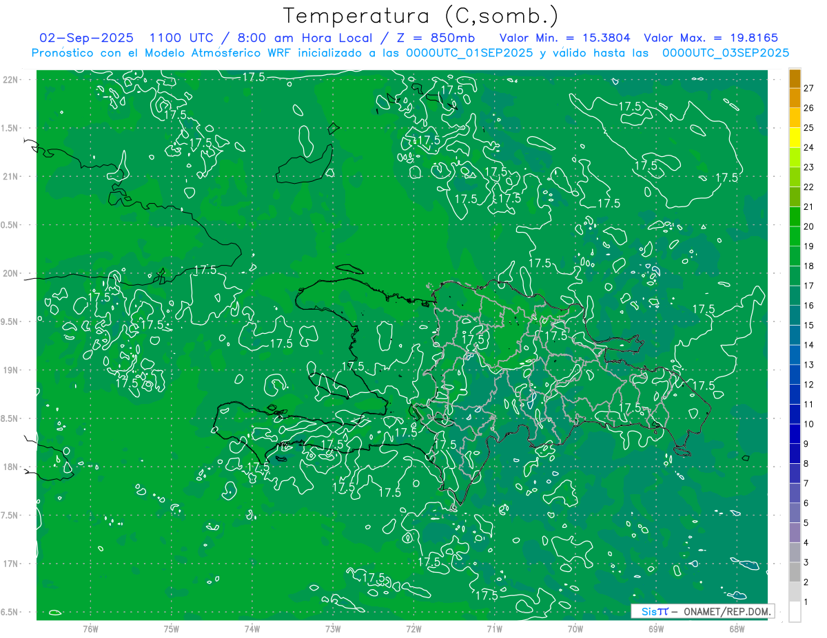Click color scale label '7'
The width and height of the screenshot is (827, 638).
[x=806, y=483]
